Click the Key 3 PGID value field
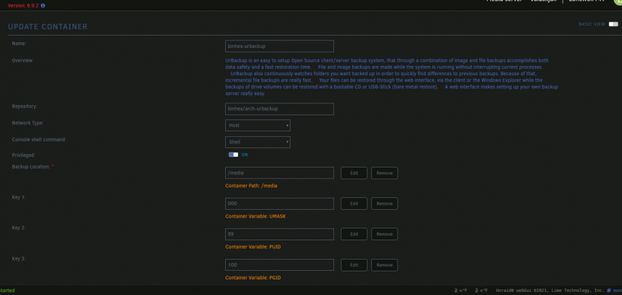 [x=279, y=265]
